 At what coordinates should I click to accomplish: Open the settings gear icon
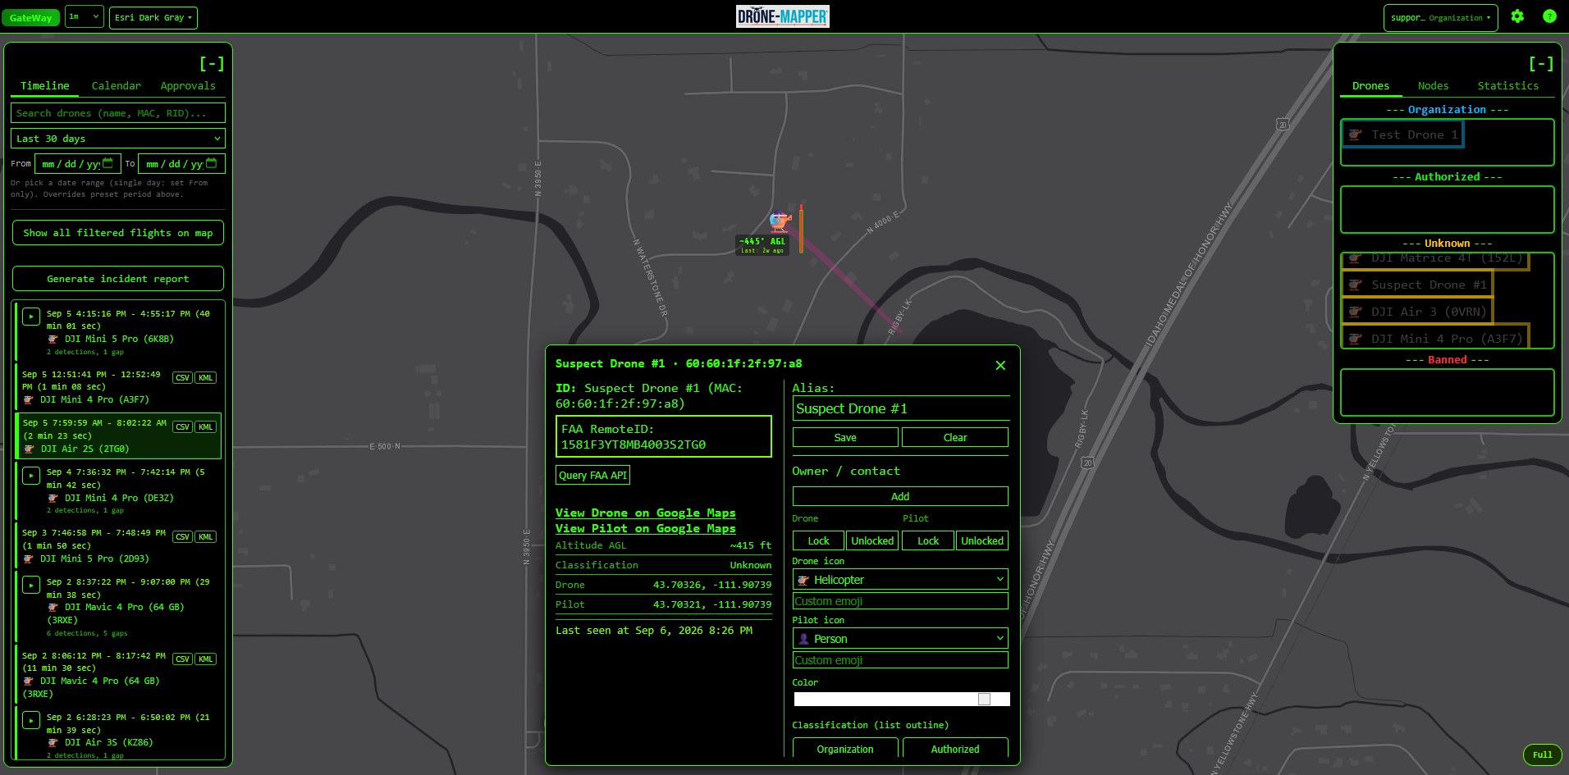1517,16
